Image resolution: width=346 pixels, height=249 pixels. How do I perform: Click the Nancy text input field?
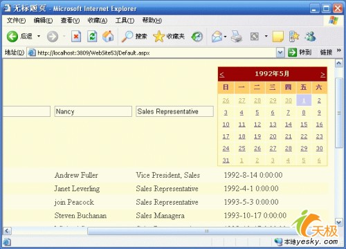93,111
